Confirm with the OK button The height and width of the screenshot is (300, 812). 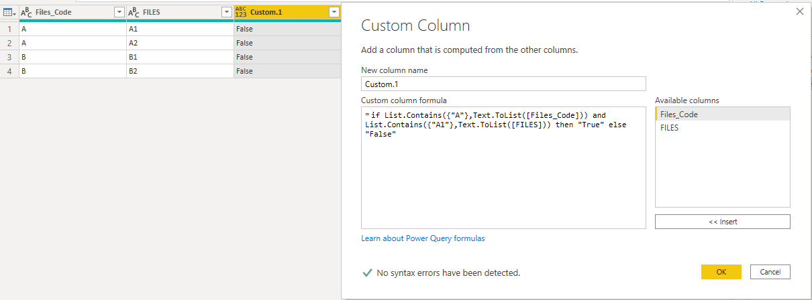point(721,272)
